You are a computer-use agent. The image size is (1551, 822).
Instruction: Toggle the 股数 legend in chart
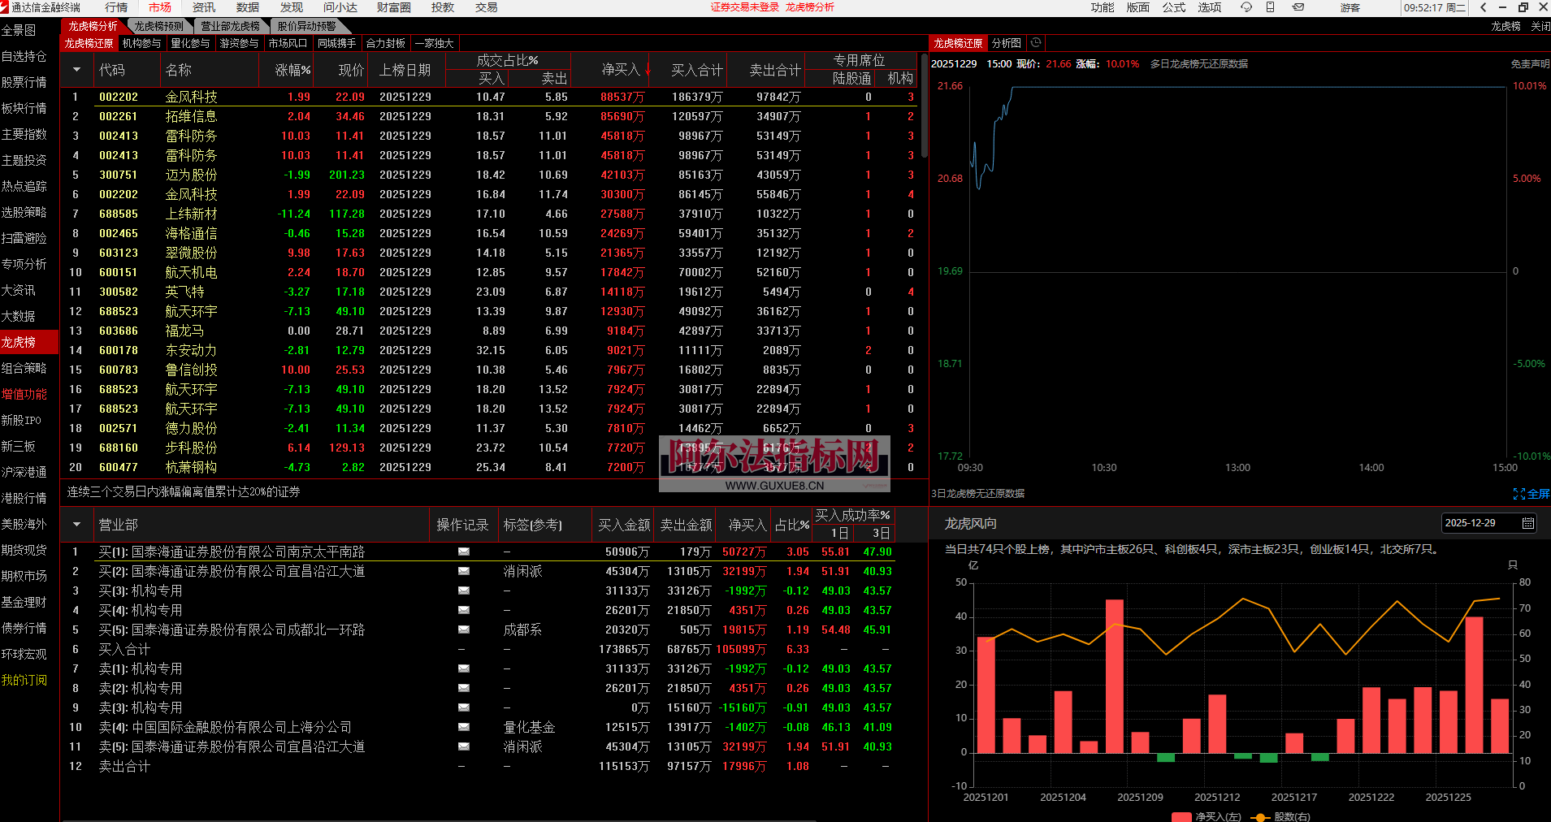pyautogui.click(x=1282, y=816)
